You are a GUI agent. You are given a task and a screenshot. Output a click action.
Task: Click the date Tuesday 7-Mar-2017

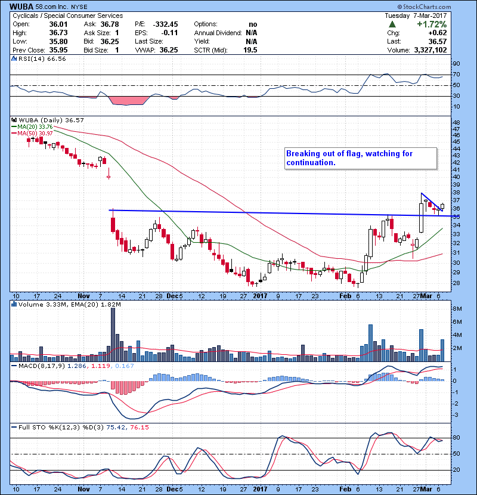[416, 16]
